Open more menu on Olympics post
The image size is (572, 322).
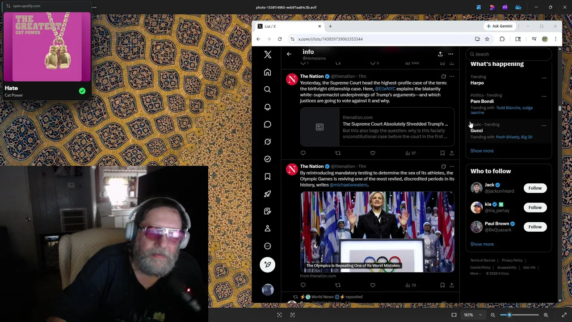(x=452, y=166)
